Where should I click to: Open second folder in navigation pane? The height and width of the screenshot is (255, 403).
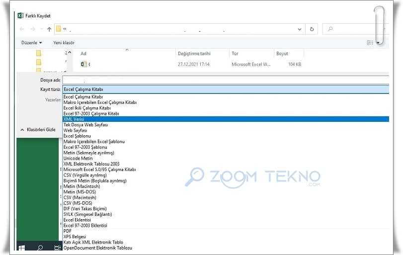tap(39, 62)
